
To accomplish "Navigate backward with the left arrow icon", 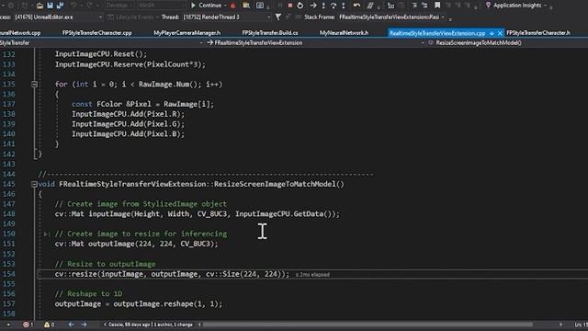I will tap(71, 325).
